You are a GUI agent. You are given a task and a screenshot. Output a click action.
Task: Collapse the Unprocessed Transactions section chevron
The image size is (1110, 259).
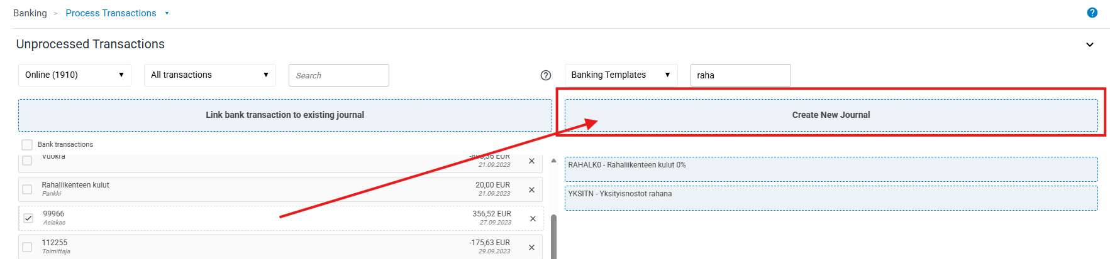[x=1089, y=45]
